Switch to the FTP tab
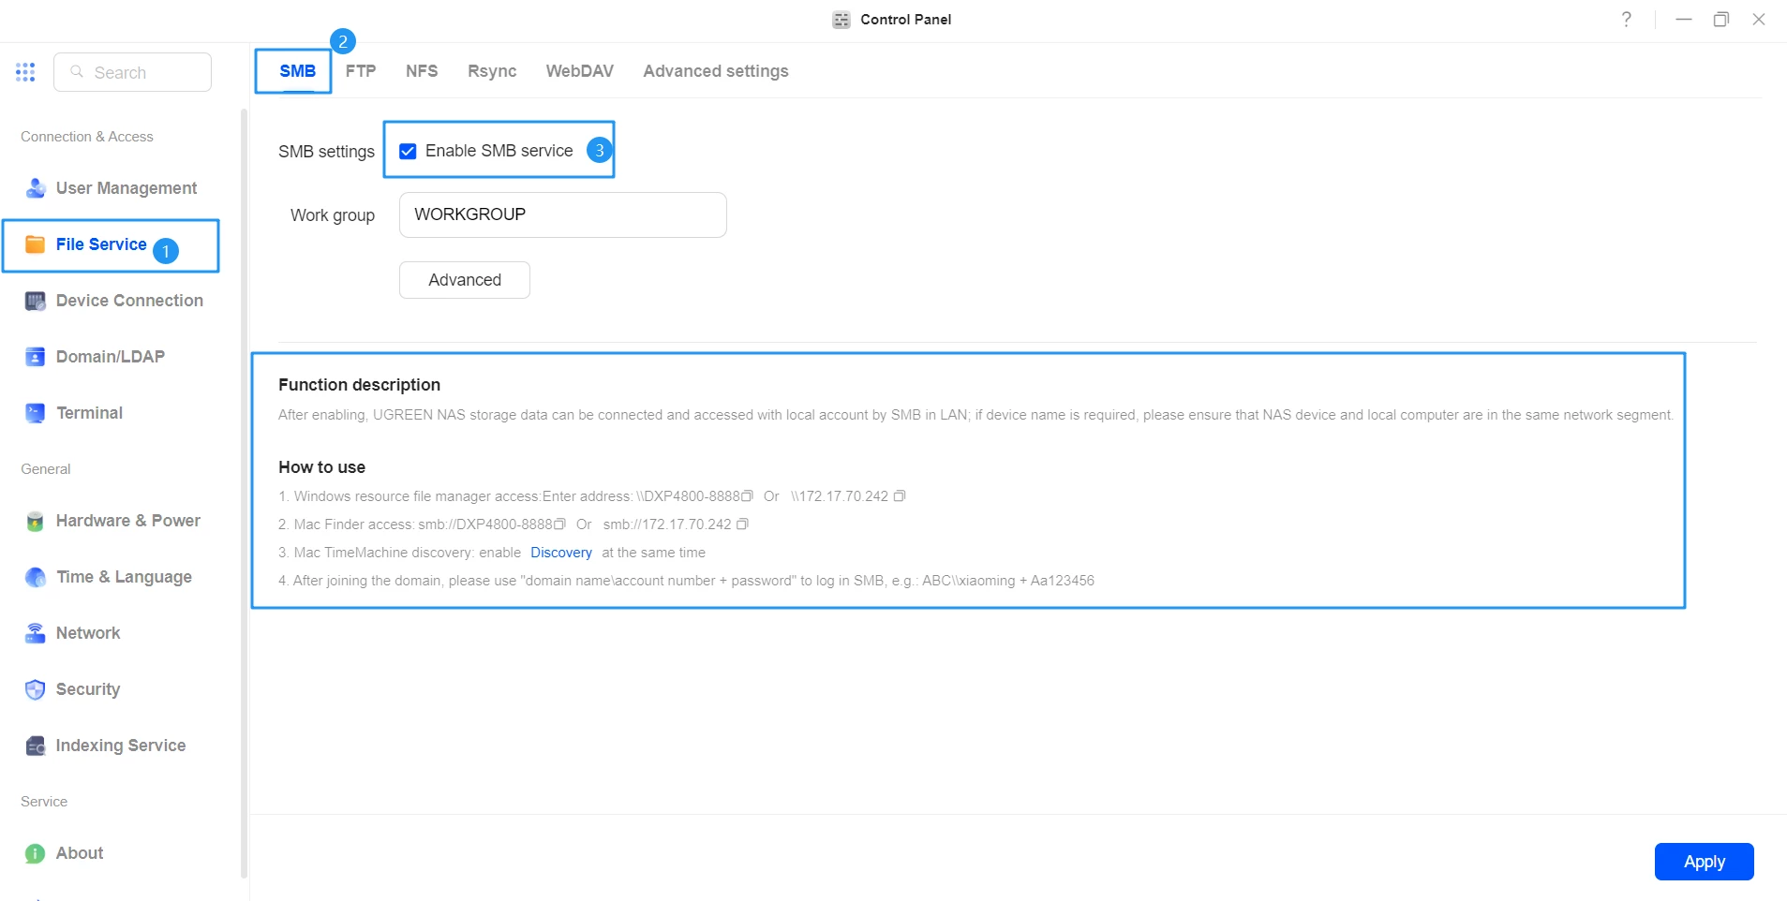 point(361,71)
